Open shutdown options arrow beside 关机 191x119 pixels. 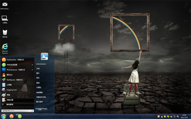[x=46, y=109]
